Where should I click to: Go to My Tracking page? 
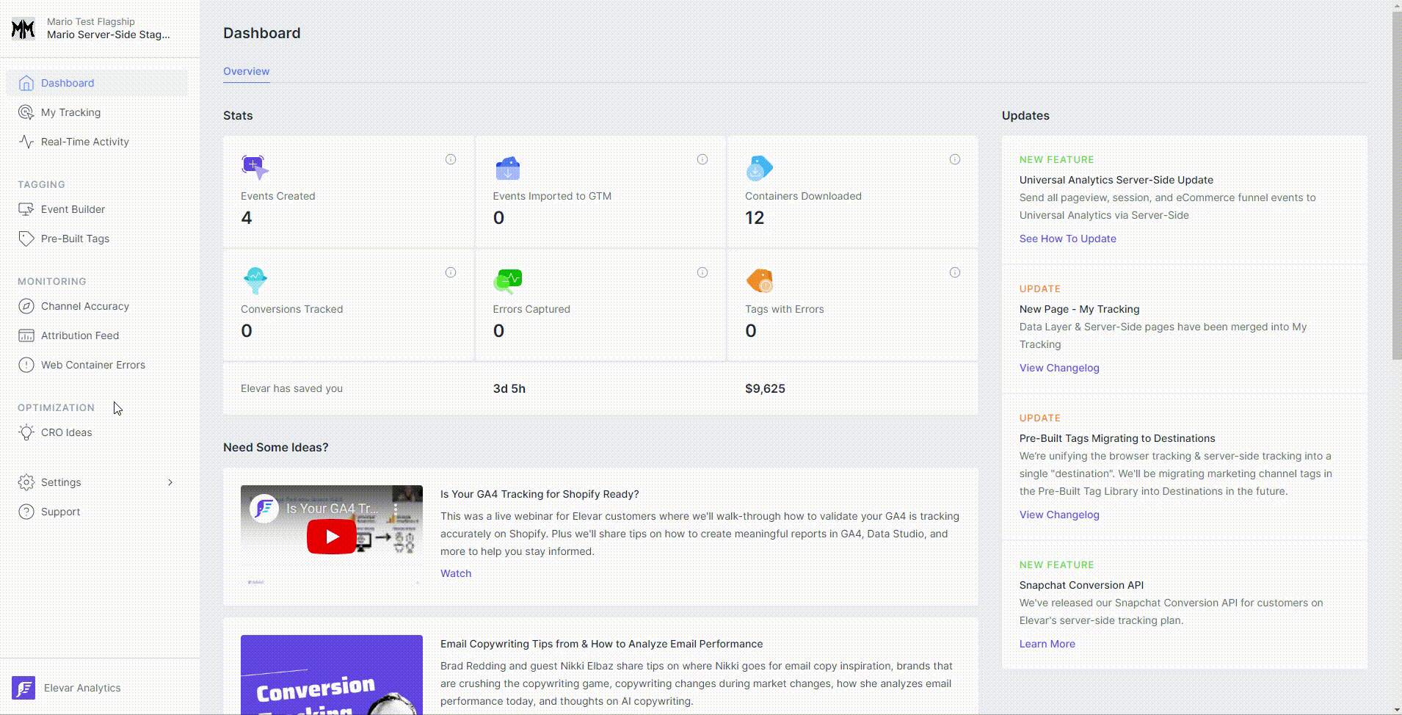[97, 112]
